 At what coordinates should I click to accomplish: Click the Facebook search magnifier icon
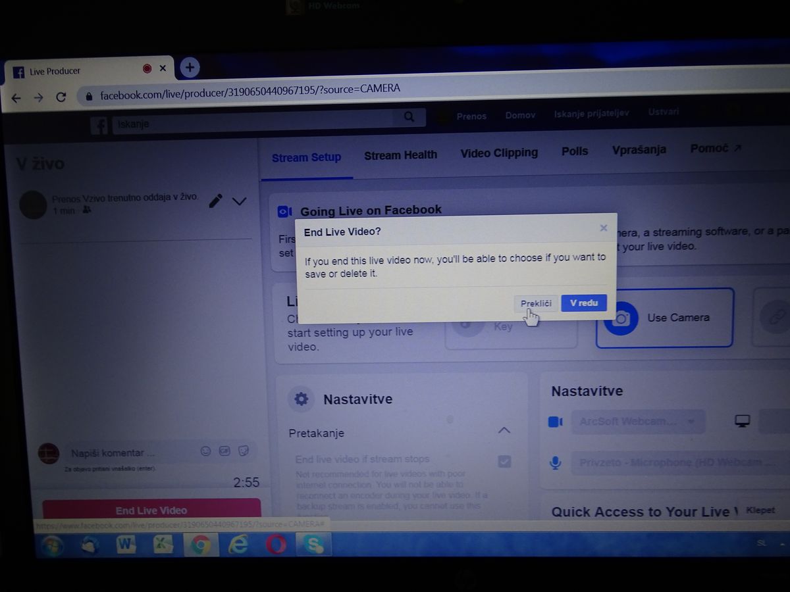(x=409, y=117)
